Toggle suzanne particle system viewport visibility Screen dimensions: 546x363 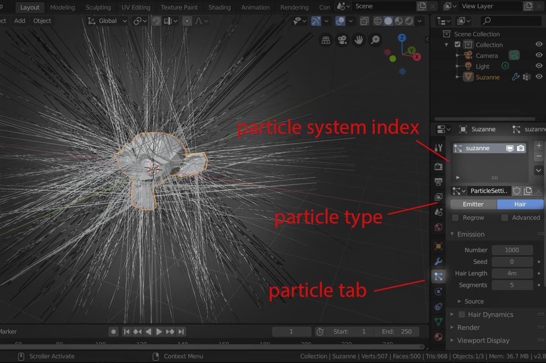tap(510, 148)
